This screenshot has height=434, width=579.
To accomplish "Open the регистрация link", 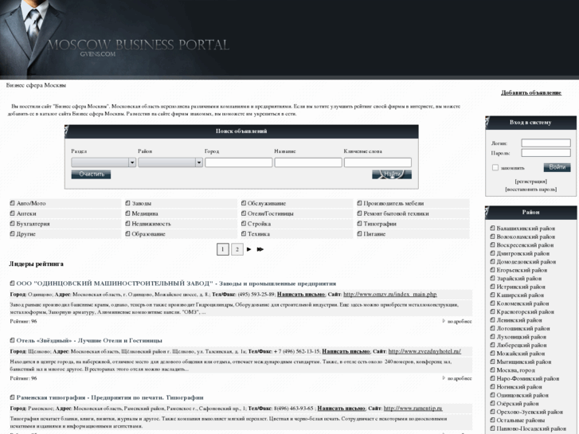I will click(530, 182).
